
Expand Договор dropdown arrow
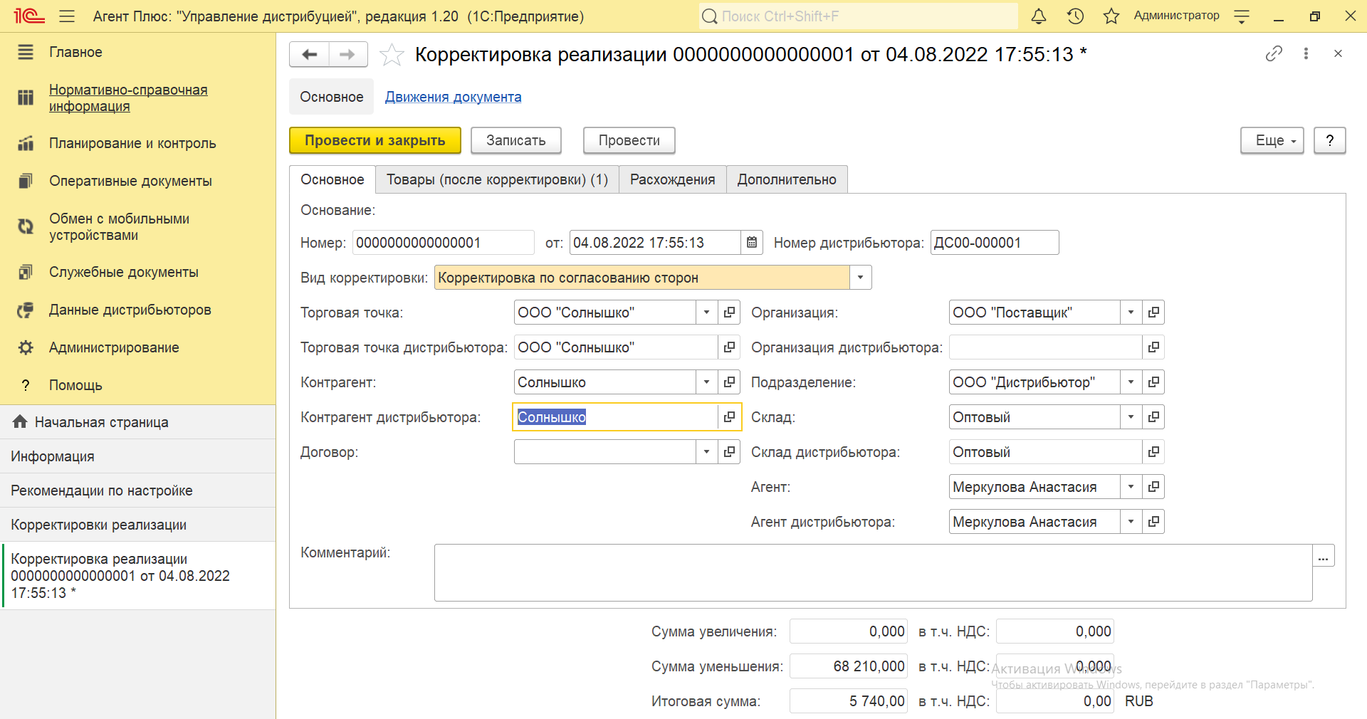(x=706, y=452)
